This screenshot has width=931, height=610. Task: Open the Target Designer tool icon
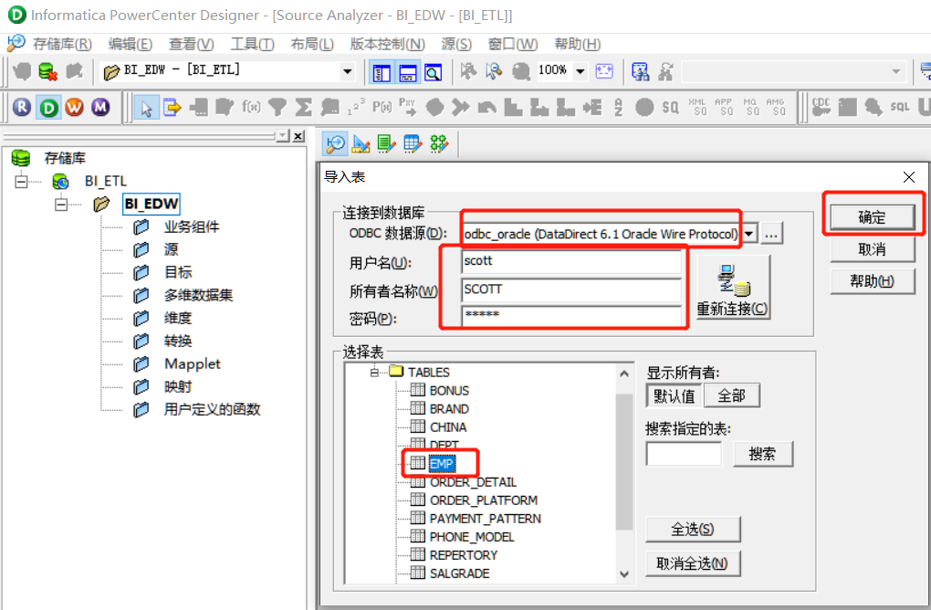[361, 143]
